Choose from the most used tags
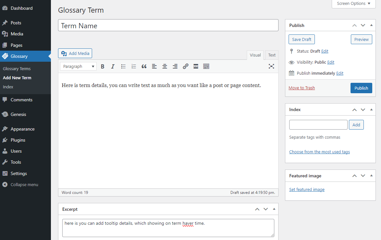 (x=319, y=152)
